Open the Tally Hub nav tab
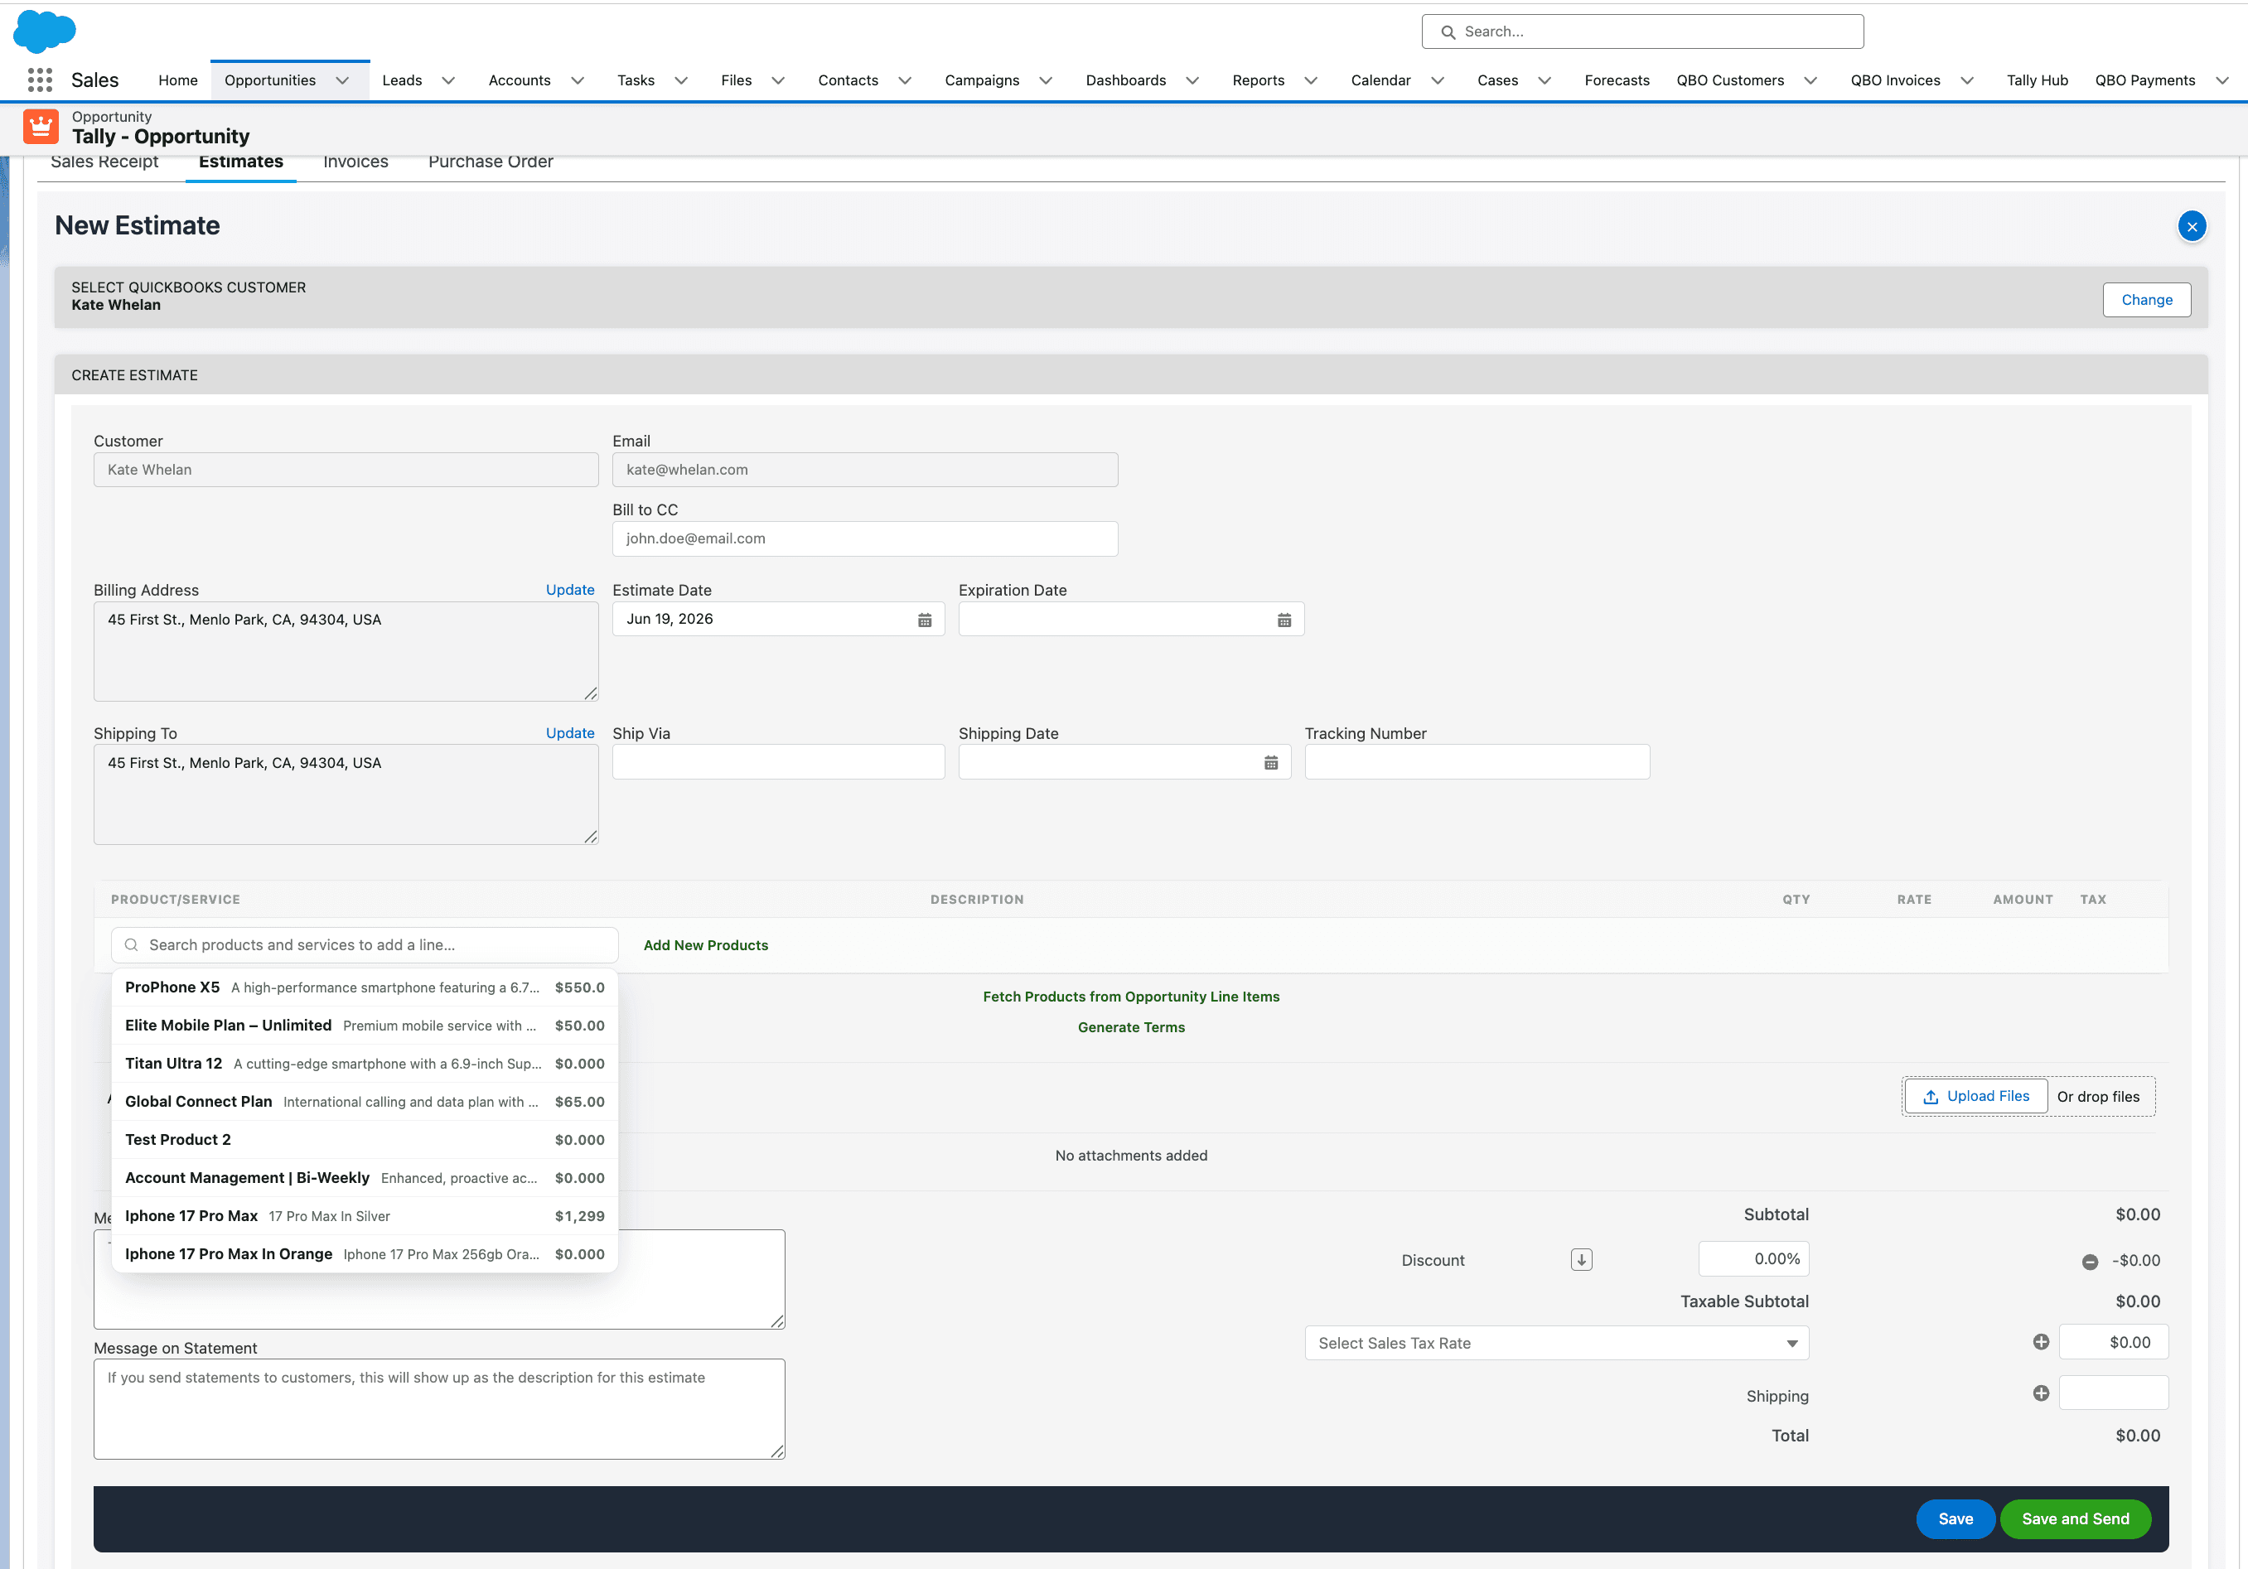The width and height of the screenshot is (2248, 1569). [2037, 80]
